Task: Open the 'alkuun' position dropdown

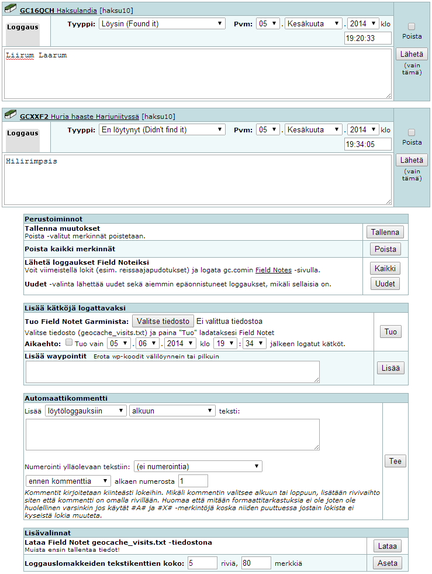Action: (172, 411)
